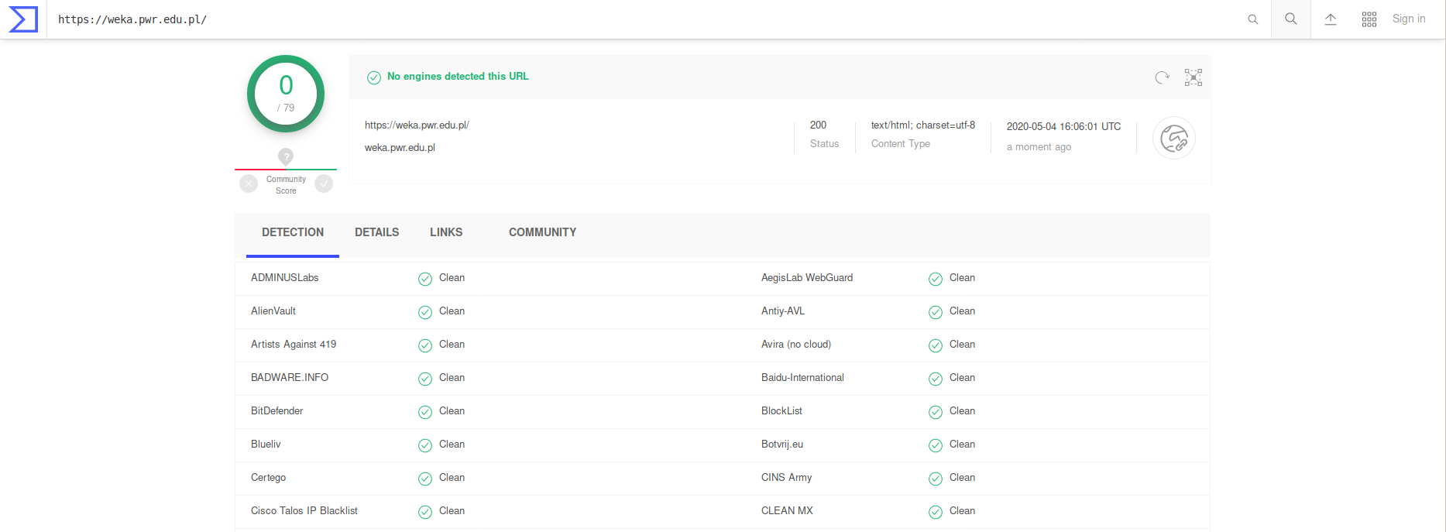The width and height of the screenshot is (1446, 532).
Task: Select the DETECTION tab
Action: 293,232
